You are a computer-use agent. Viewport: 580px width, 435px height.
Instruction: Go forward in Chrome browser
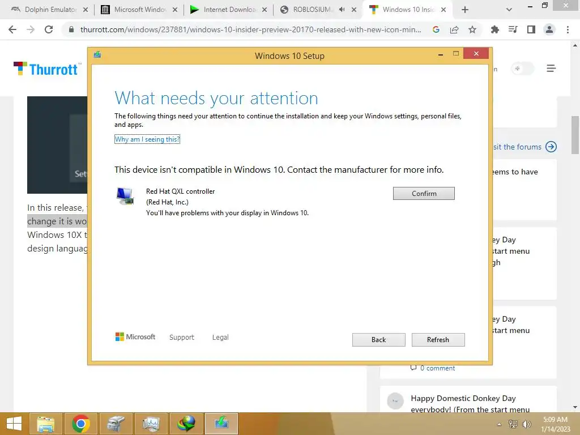(31, 29)
